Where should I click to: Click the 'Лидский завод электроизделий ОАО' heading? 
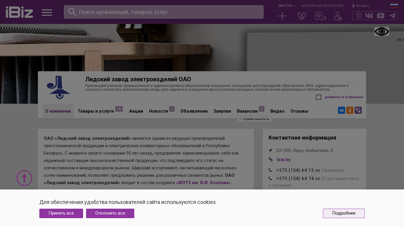tap(138, 79)
